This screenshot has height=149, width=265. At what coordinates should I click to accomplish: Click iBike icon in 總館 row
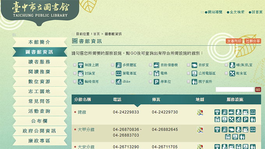pyautogui.click(x=238, y=120)
